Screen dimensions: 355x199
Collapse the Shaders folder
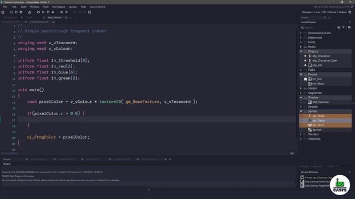point(301,97)
